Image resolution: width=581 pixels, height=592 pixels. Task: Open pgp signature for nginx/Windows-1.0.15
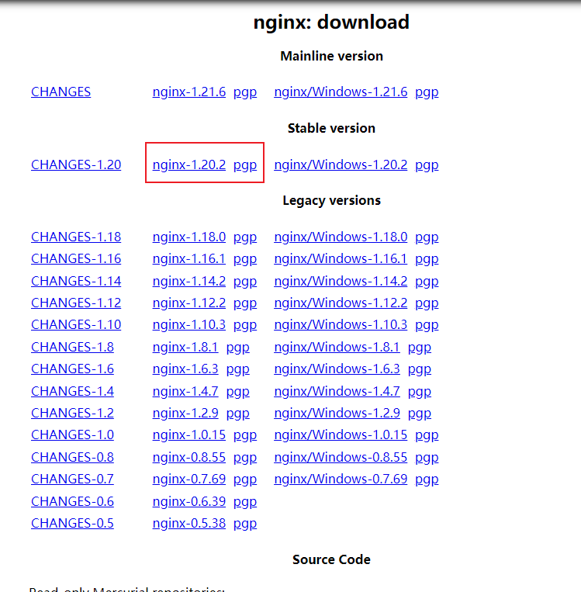click(x=427, y=436)
